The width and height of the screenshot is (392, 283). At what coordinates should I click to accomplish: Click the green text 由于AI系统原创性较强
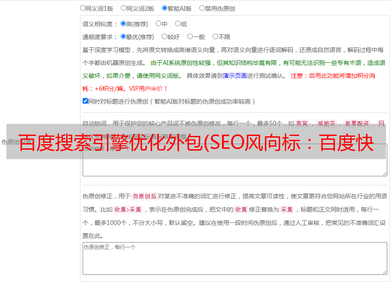pyautogui.click(x=181, y=63)
